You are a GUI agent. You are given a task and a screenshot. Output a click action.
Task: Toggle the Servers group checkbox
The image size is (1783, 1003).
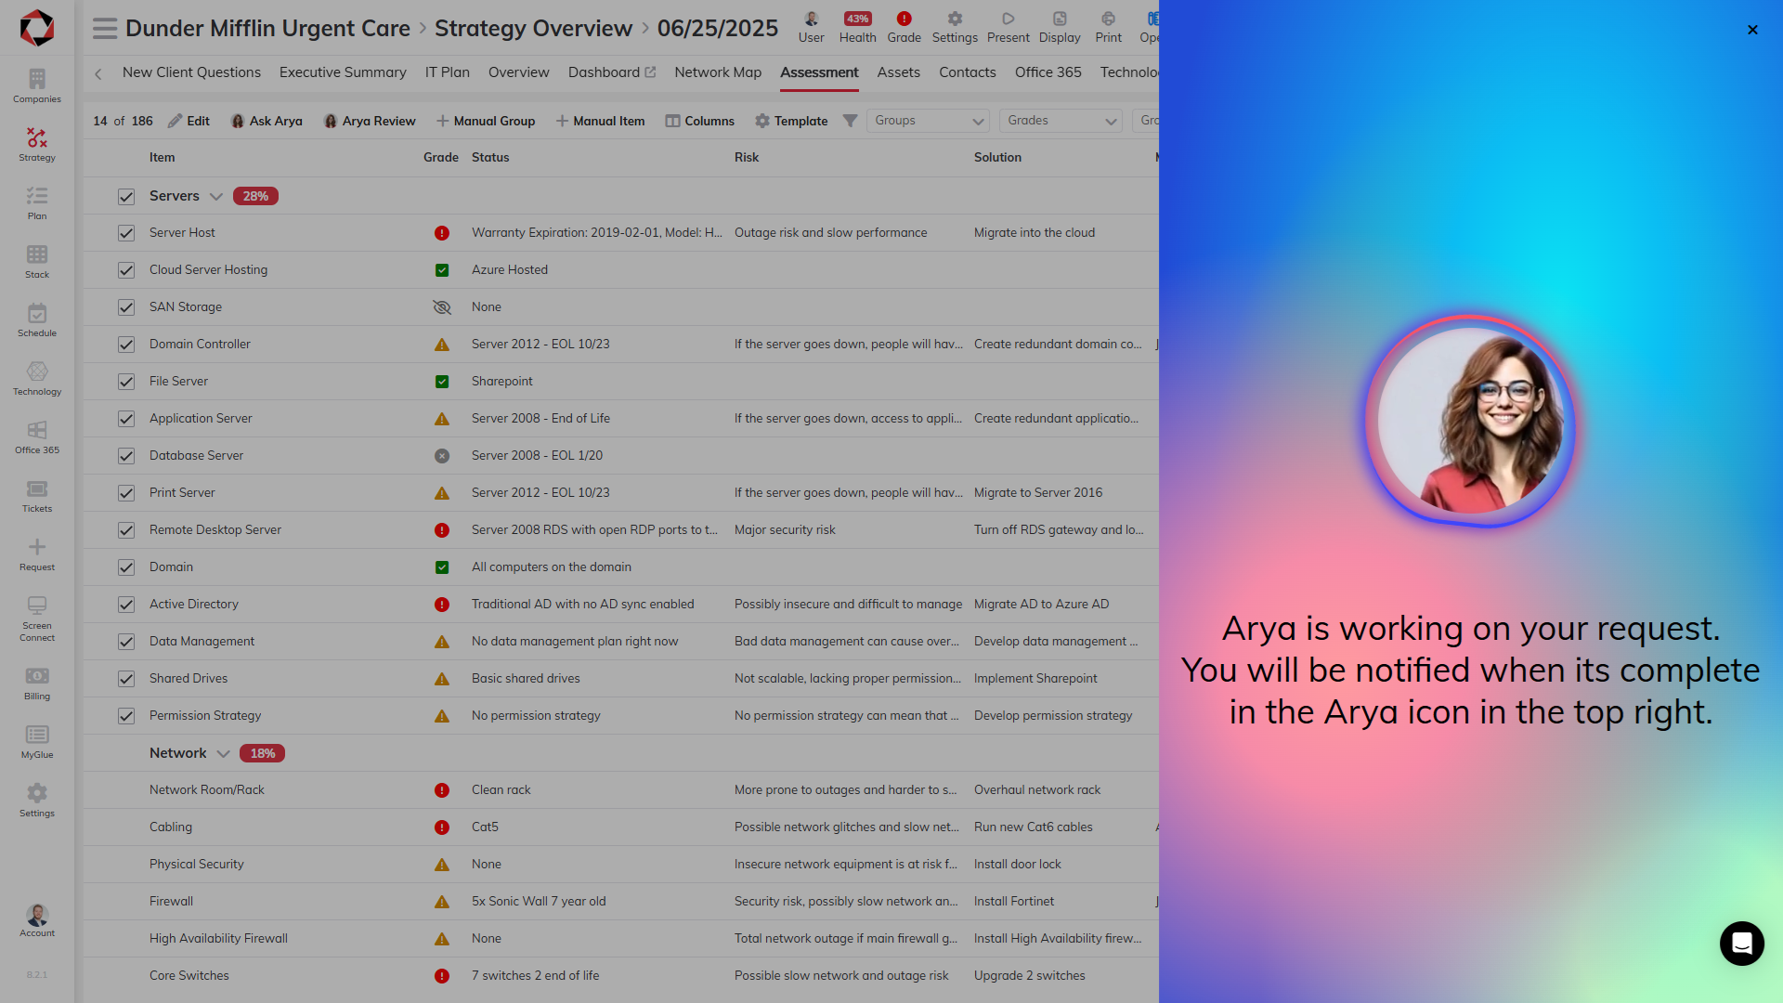[x=126, y=197]
